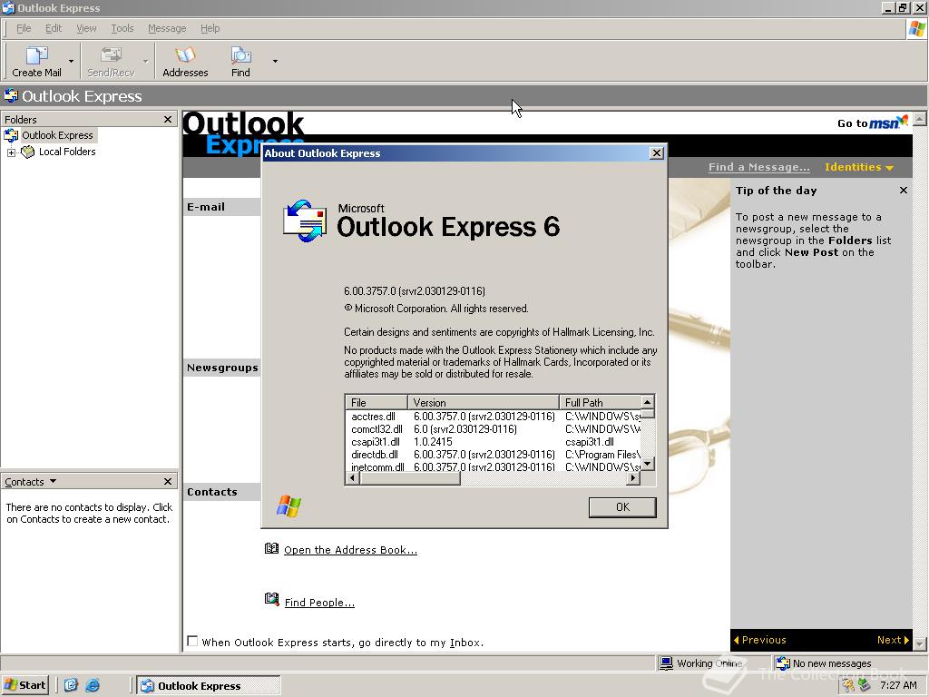Open the Contacts pane dropdown
929x697 pixels.
[53, 481]
